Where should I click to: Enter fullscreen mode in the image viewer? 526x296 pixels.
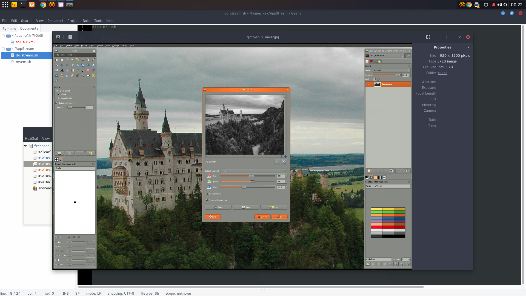[428, 37]
